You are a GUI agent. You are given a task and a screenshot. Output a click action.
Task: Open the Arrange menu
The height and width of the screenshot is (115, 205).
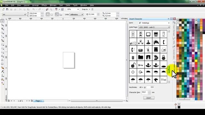pos(36,5)
